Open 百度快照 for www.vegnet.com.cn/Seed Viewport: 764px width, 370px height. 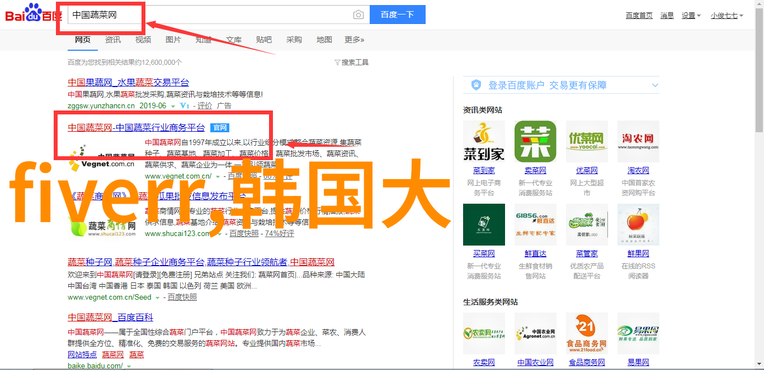click(x=182, y=298)
